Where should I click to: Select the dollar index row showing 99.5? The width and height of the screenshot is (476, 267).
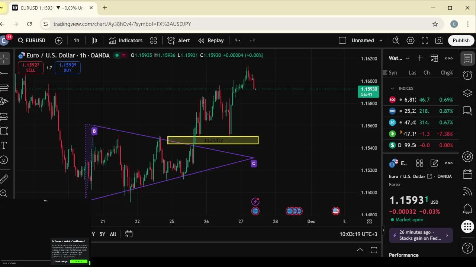tap(421, 145)
